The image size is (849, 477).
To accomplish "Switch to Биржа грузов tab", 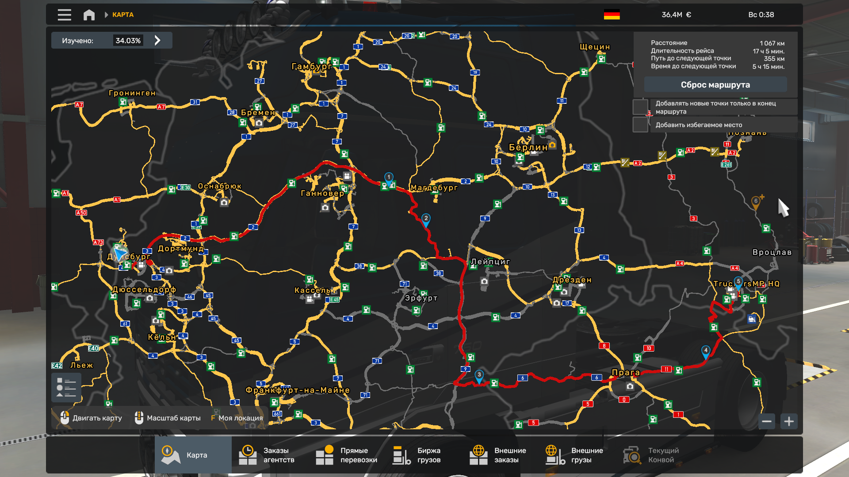I will [x=417, y=455].
